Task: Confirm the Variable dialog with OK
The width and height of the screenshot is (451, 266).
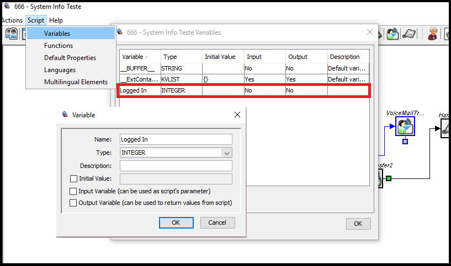Action: (x=176, y=222)
